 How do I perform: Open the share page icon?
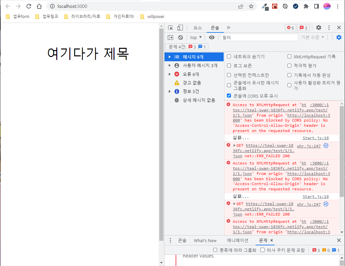pos(241,6)
